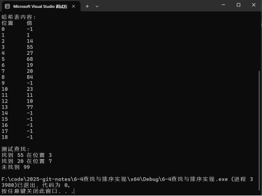262x196 pixels.
Task: Click value -1 in row 0
Action: 30,29
